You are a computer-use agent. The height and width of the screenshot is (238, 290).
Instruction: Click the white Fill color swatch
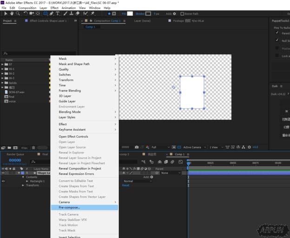tap(130, 13)
